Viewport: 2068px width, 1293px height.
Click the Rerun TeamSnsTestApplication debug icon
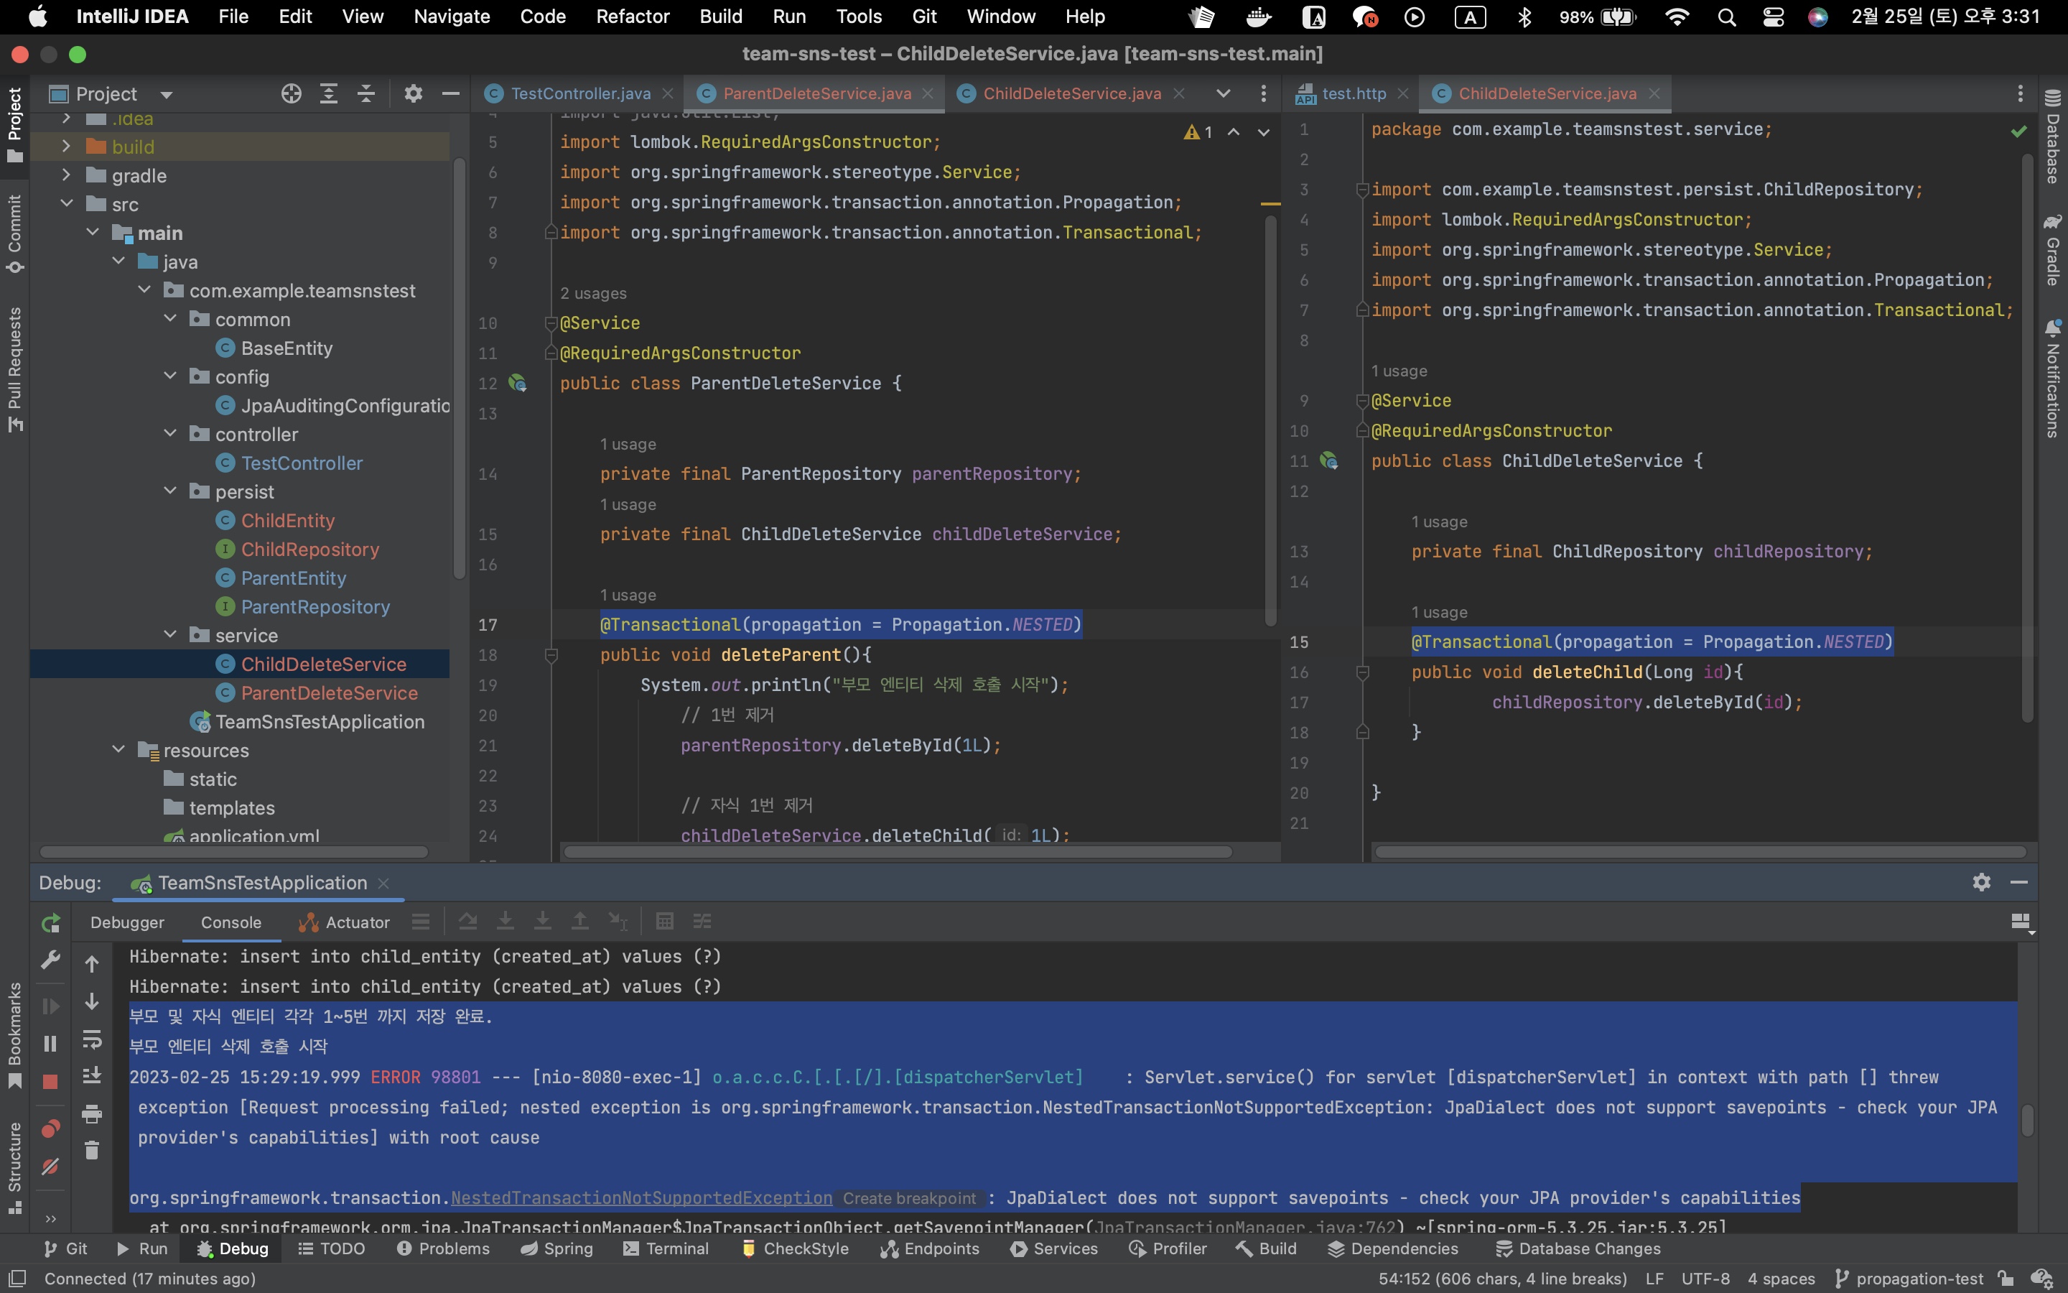pos(50,923)
